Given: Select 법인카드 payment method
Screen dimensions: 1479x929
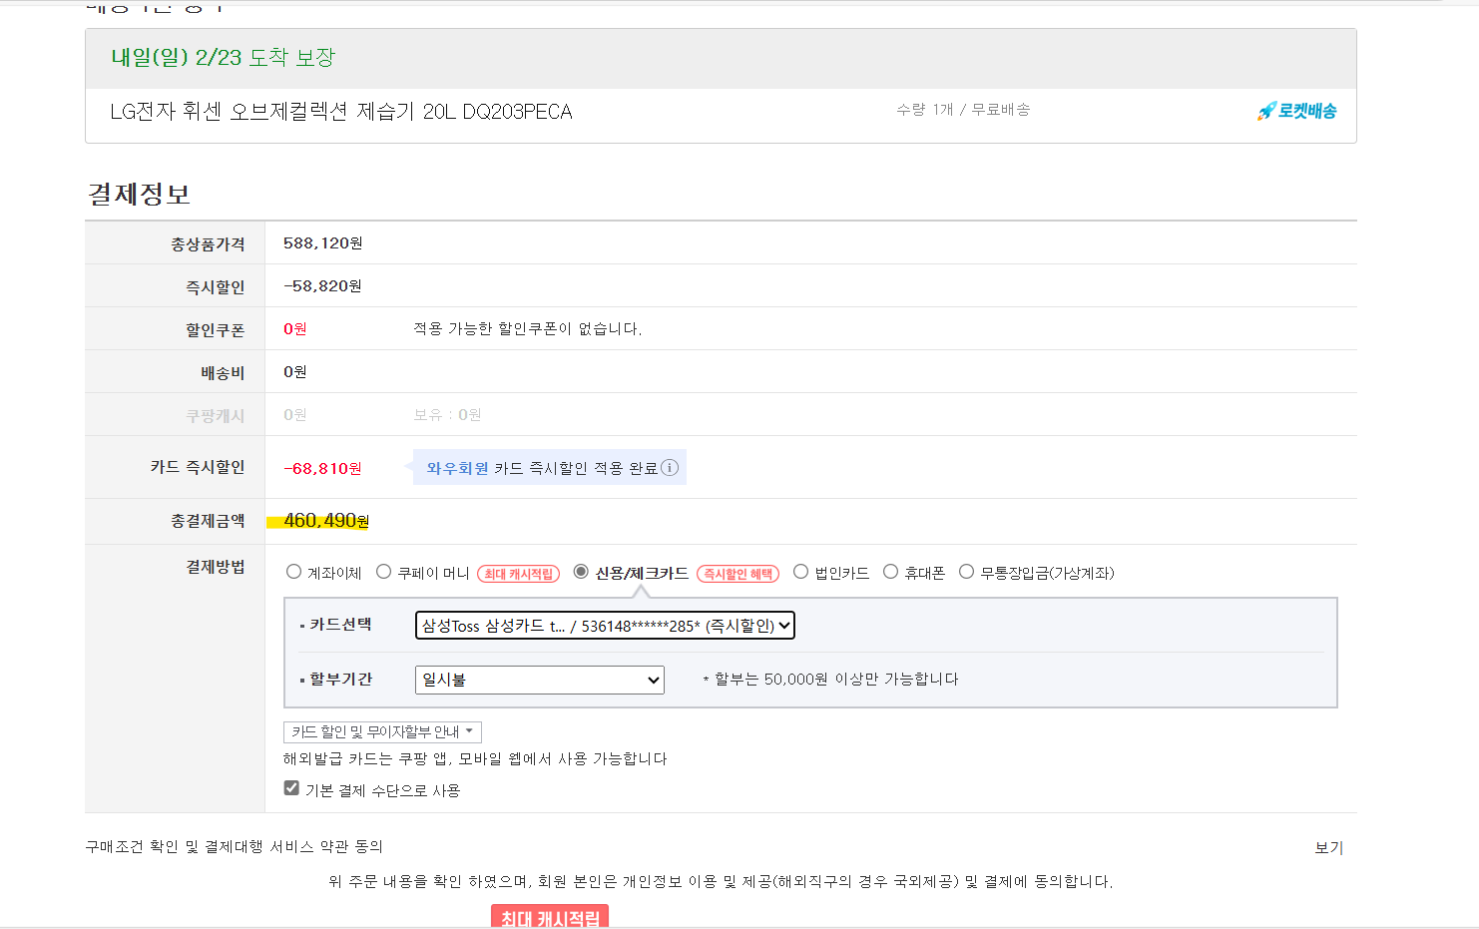Looking at the screenshot, I should click(x=800, y=572).
